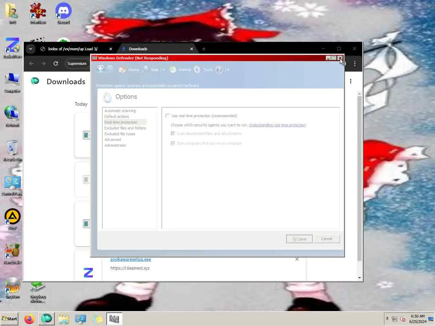Open the Start menu
This screenshot has width=435, height=326.
point(10,319)
